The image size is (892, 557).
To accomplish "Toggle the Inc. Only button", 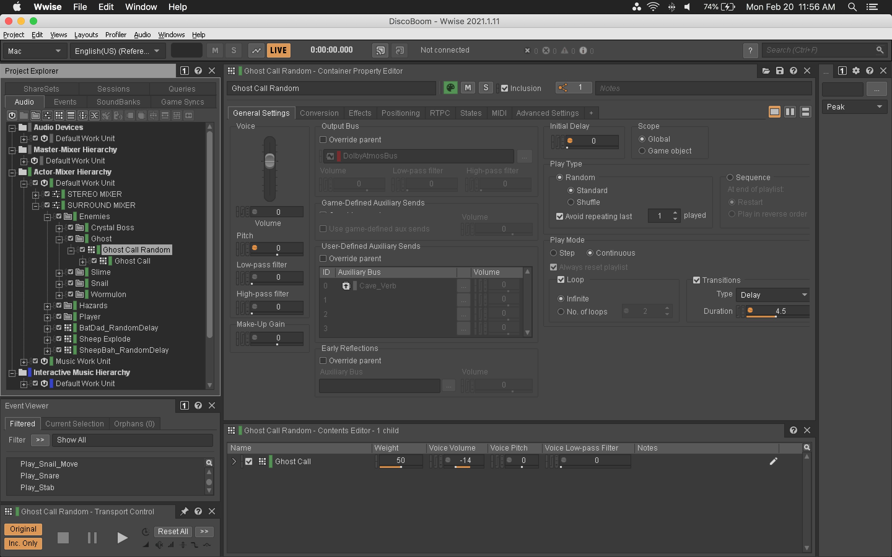I will 23,543.
